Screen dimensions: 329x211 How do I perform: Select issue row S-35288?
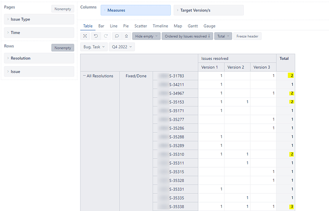click(175, 137)
